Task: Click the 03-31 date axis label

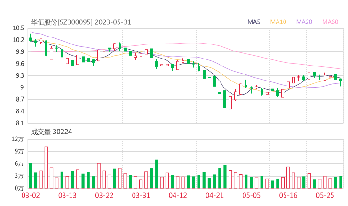Action: pos(141,195)
